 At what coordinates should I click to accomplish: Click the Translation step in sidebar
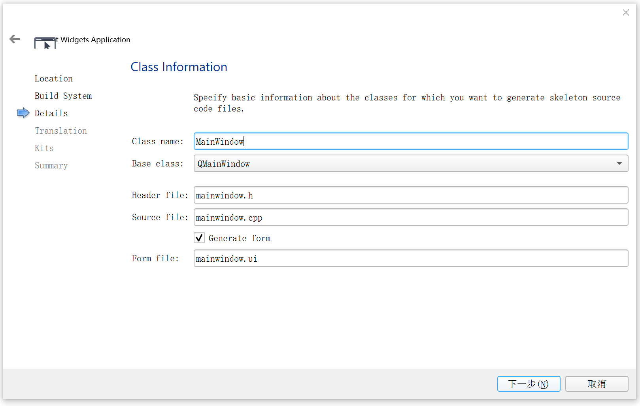(60, 131)
